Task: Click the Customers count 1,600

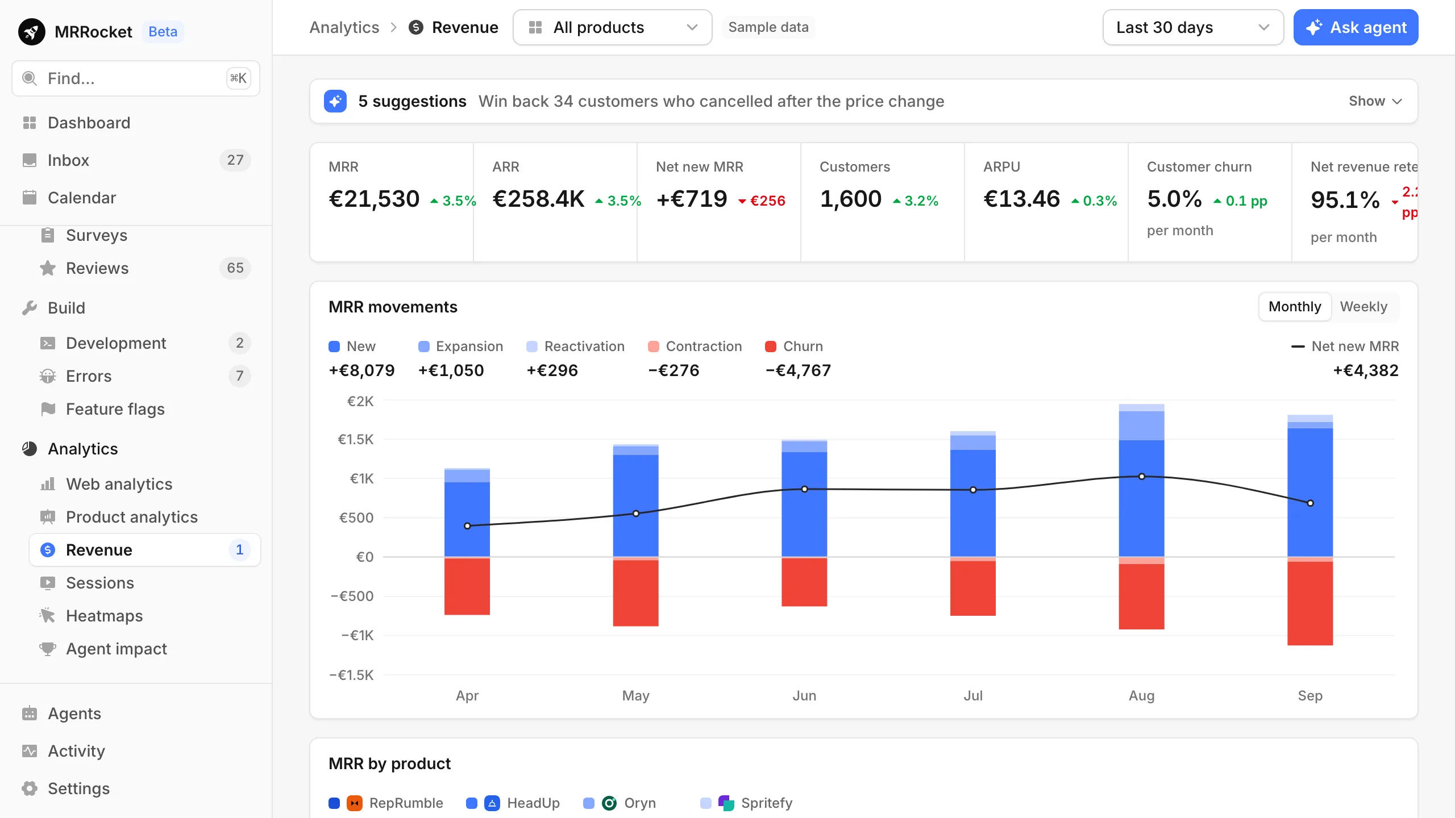Action: [851, 199]
